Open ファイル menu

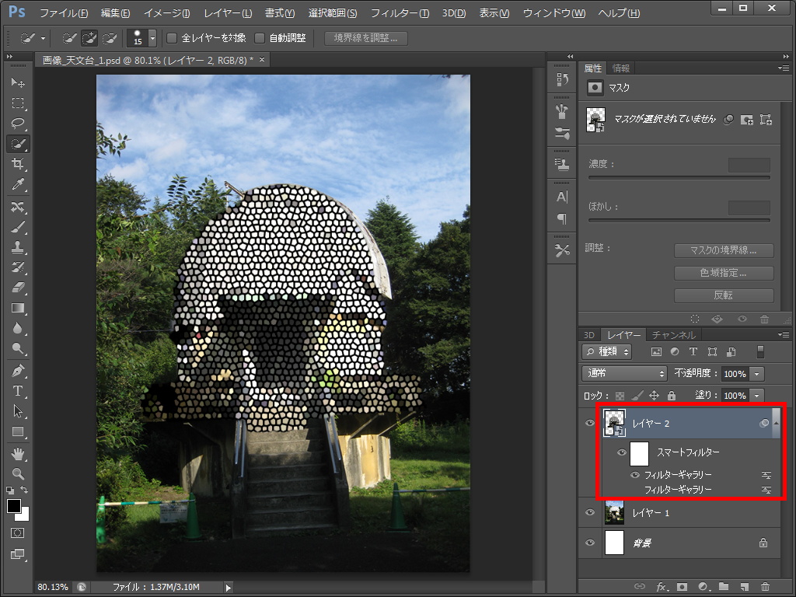click(64, 12)
